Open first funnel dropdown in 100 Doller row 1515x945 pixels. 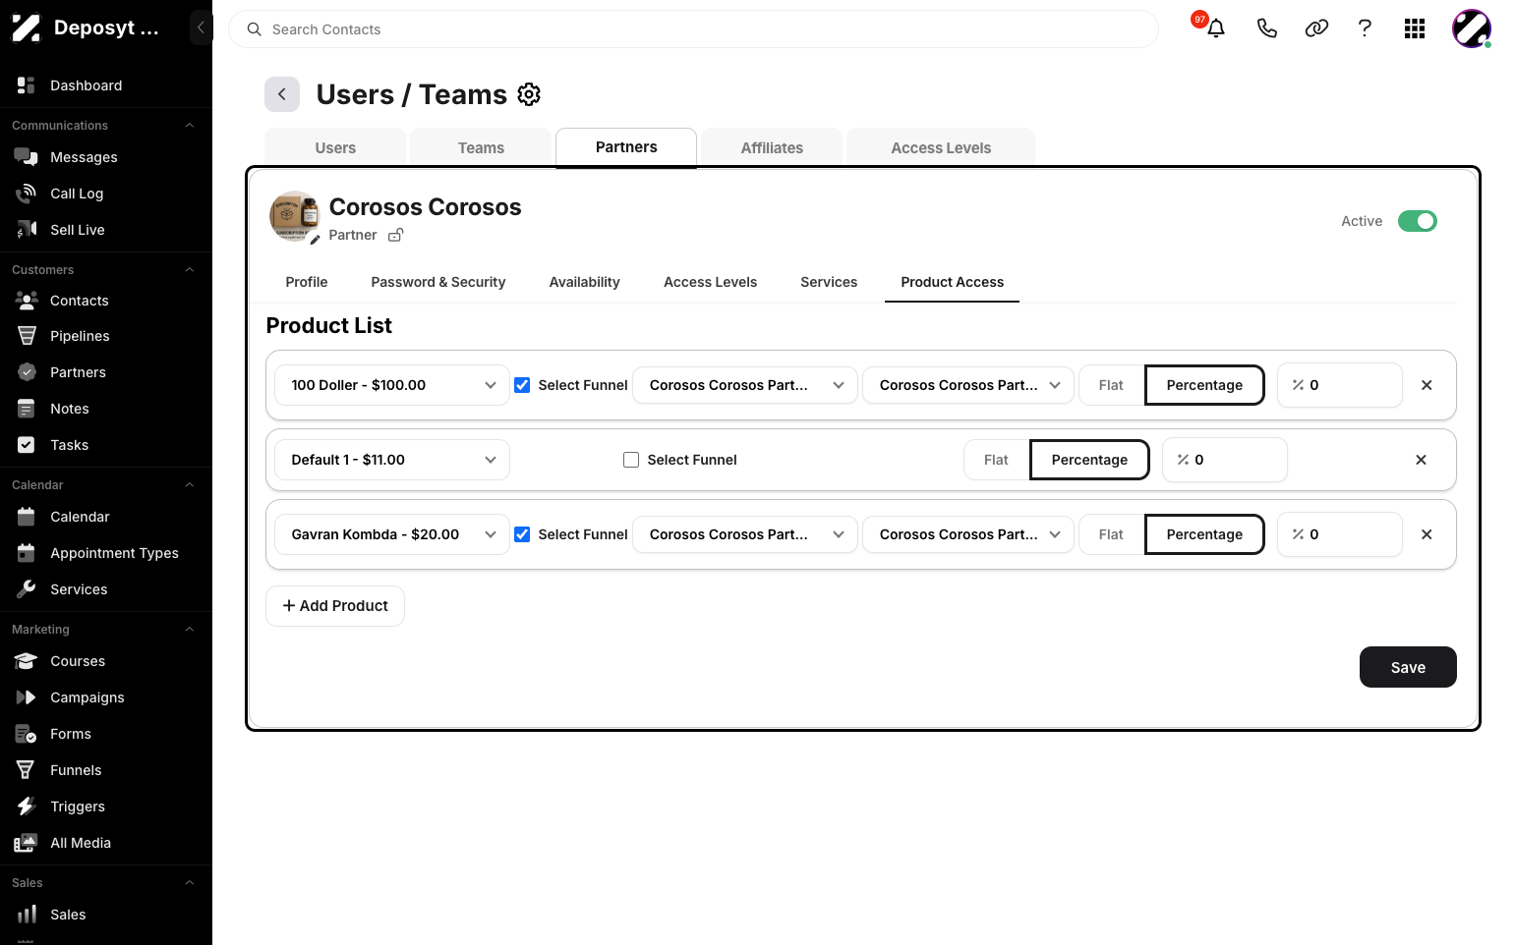(745, 385)
